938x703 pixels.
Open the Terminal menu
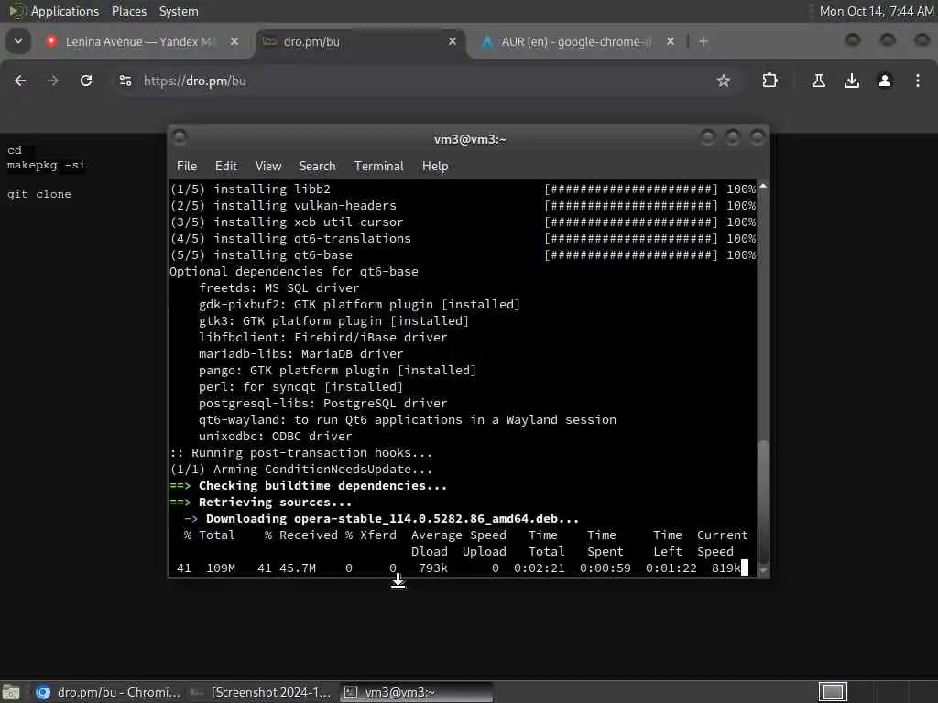pos(378,167)
